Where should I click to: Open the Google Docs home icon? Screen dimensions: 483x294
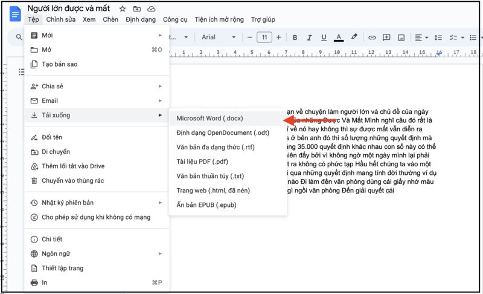tap(15, 13)
